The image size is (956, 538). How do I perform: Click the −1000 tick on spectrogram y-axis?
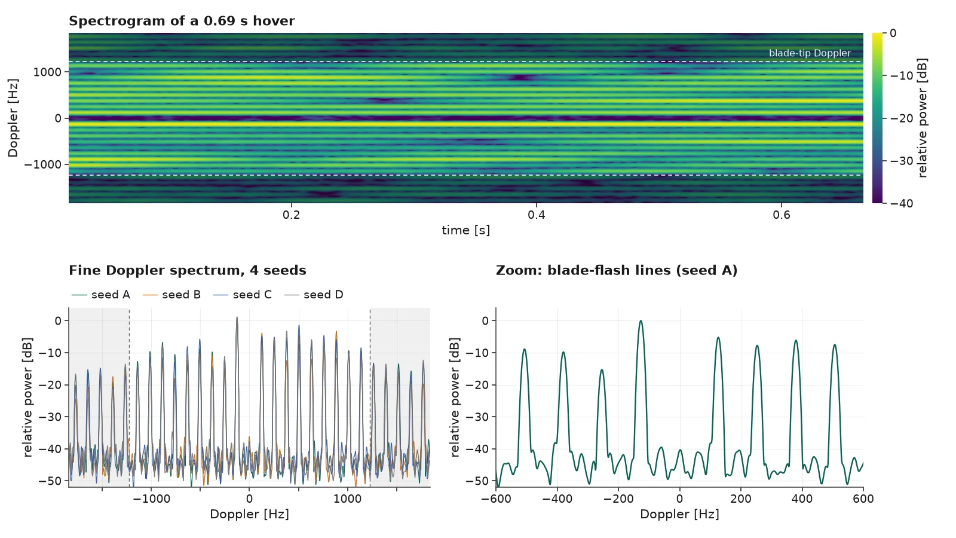point(43,164)
